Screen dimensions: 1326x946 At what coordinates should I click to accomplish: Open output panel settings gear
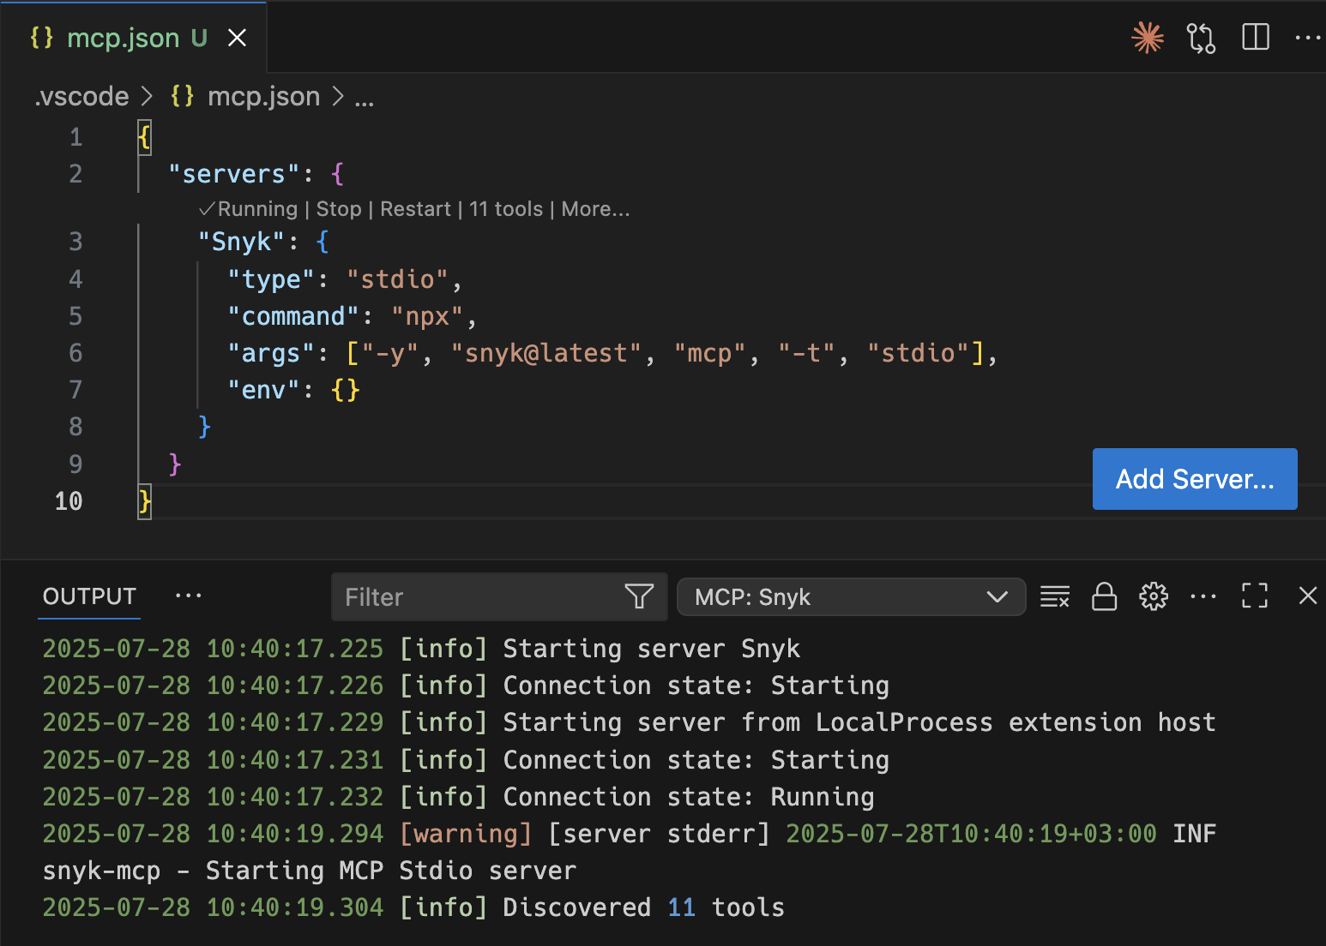[x=1153, y=596]
